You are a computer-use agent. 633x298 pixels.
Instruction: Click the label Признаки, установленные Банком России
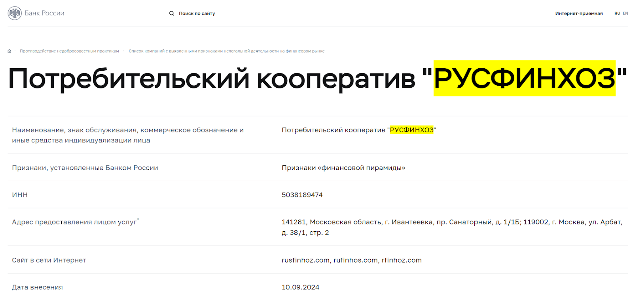click(85, 168)
